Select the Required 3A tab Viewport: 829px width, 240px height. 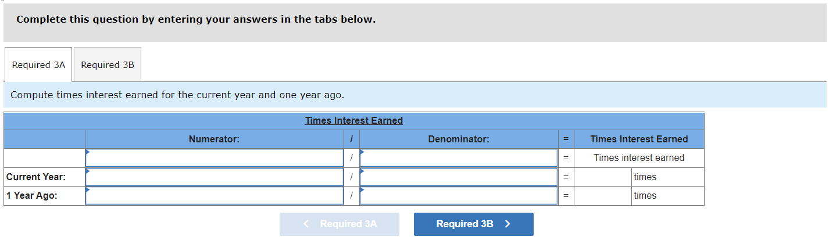click(38, 65)
